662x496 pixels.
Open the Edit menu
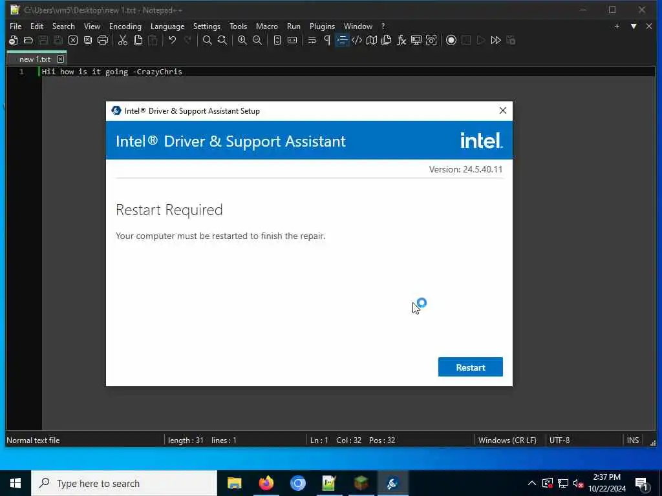37,26
